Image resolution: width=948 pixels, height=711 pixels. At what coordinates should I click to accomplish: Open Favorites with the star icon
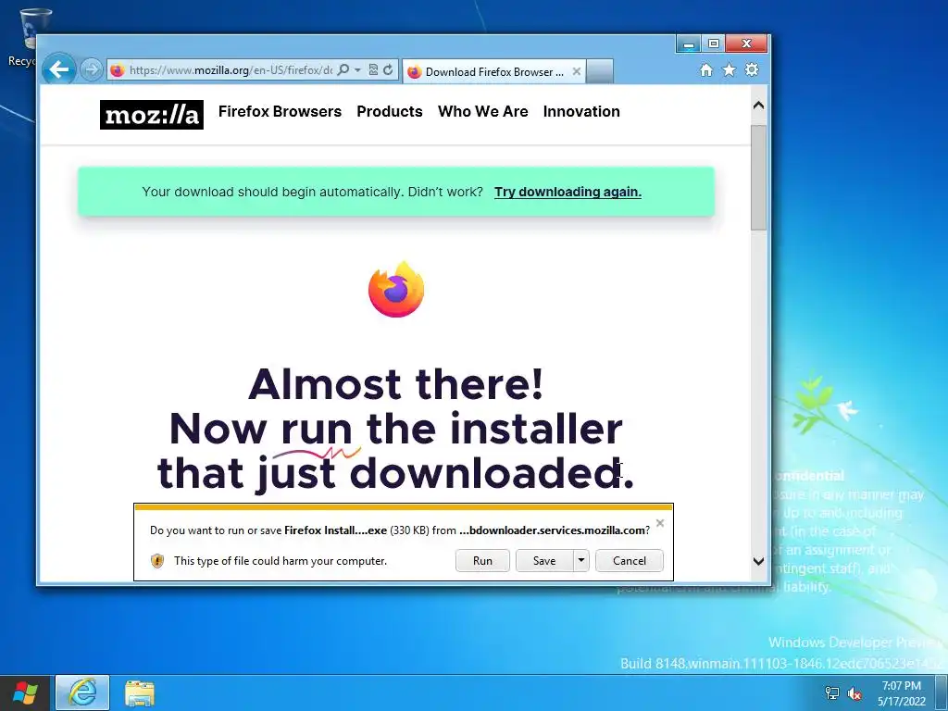click(x=730, y=70)
